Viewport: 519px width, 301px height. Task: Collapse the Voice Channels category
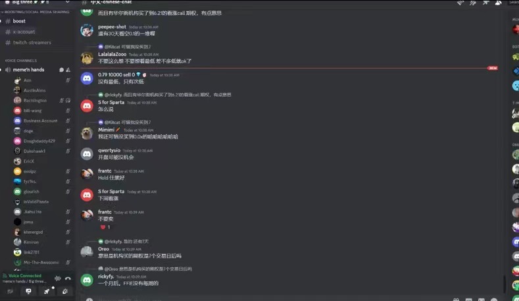tap(20, 61)
